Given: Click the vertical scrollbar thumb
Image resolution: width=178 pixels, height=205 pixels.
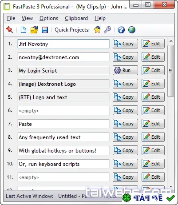Looking at the screenshot, I should [x=171, y=71].
